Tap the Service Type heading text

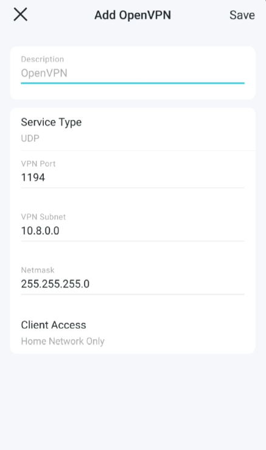point(51,122)
